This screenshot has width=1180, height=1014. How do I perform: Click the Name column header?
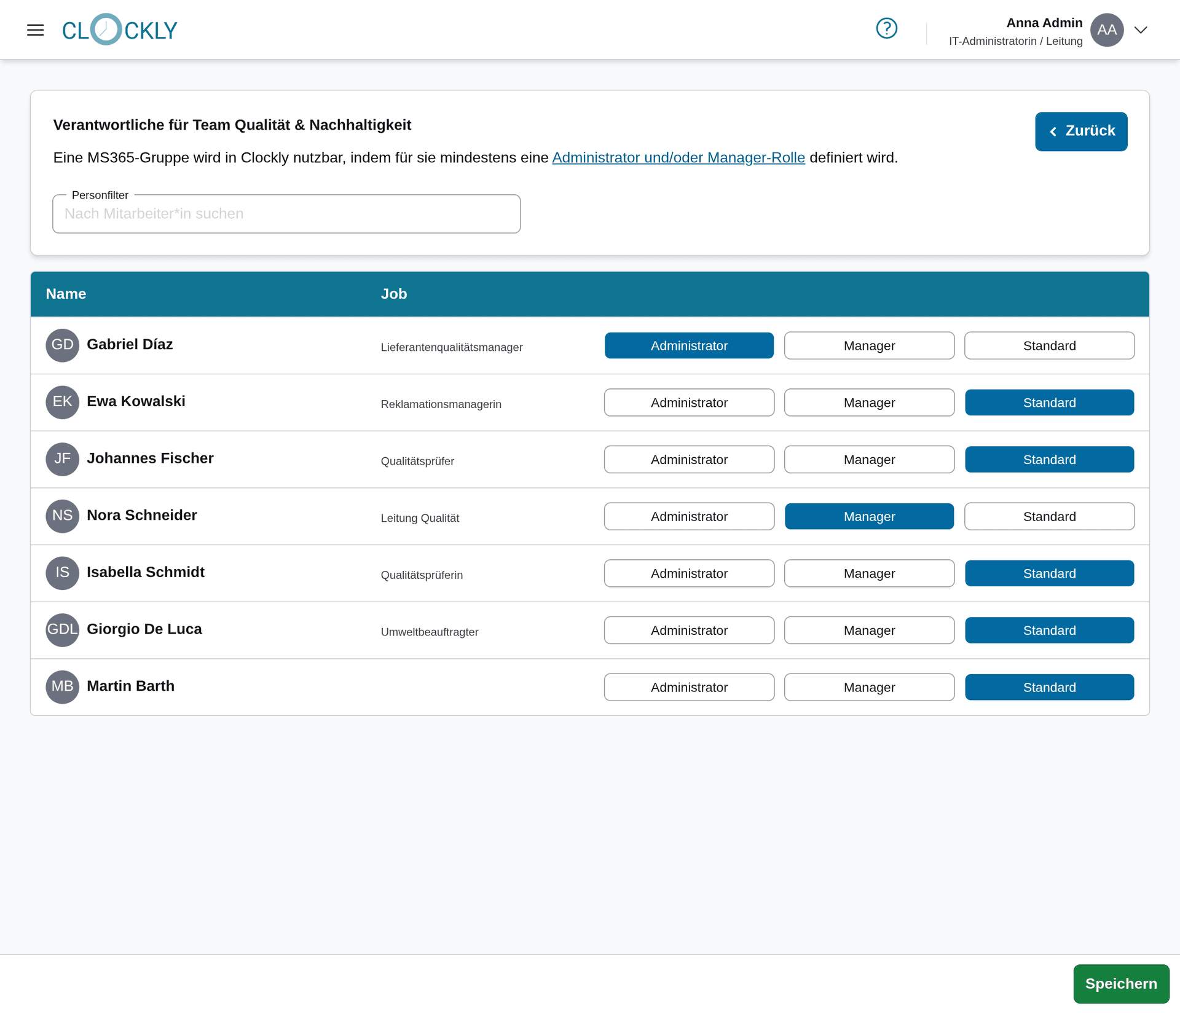click(66, 294)
